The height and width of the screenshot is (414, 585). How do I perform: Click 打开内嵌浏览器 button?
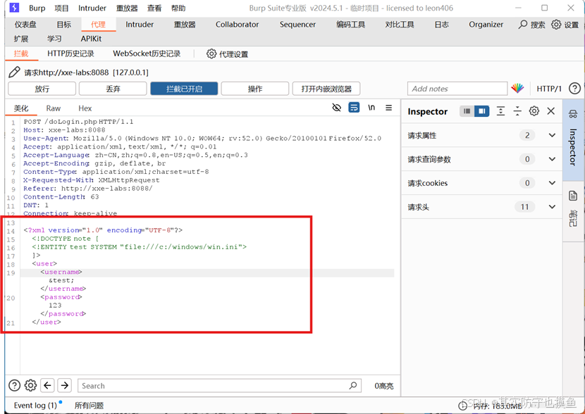tap(326, 89)
